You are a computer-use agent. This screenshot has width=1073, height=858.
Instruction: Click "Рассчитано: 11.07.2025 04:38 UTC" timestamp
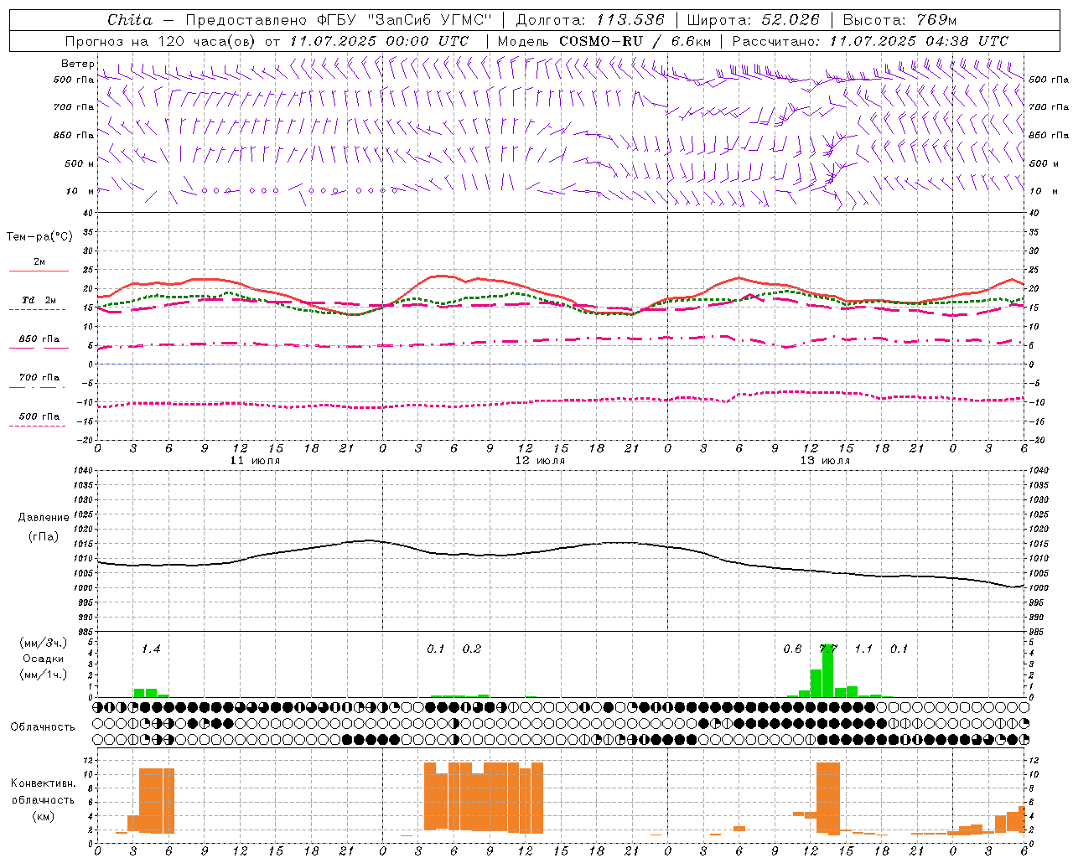click(x=870, y=41)
